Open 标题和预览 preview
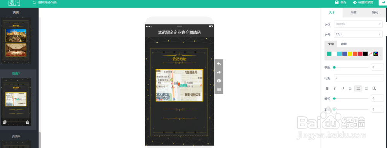This screenshot has width=387, height=148. [x=363, y=2]
